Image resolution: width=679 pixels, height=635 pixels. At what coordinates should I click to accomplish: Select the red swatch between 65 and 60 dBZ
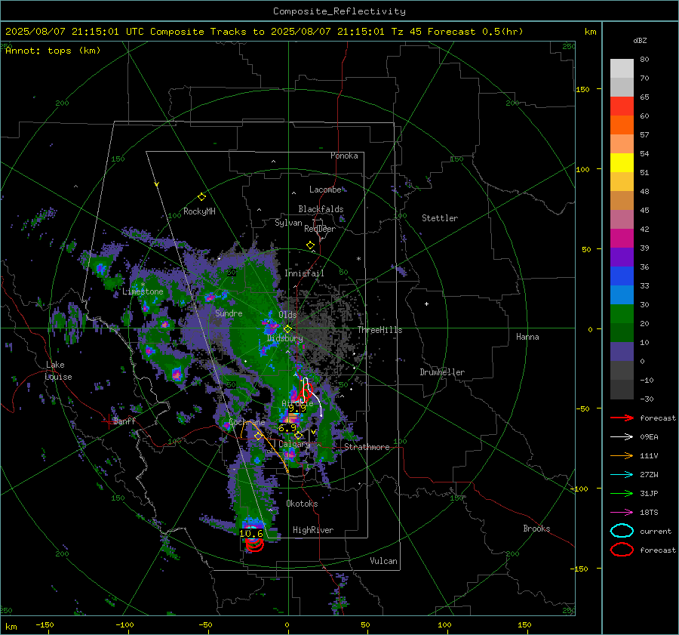622,106
